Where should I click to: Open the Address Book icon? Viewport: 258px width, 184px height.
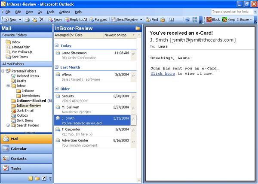(x=172, y=20)
